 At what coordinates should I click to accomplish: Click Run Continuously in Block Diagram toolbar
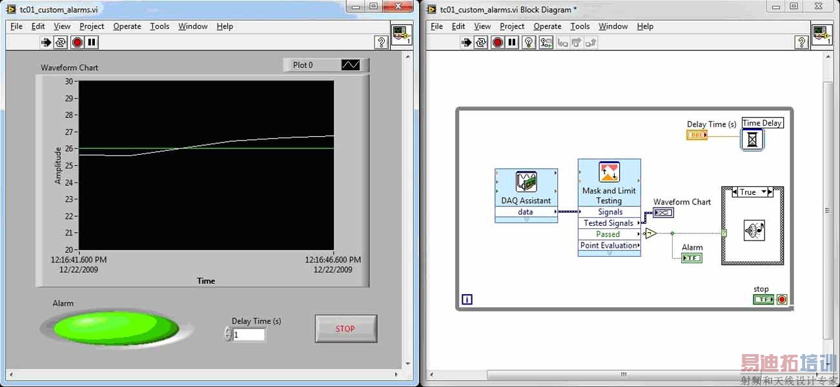[x=482, y=43]
